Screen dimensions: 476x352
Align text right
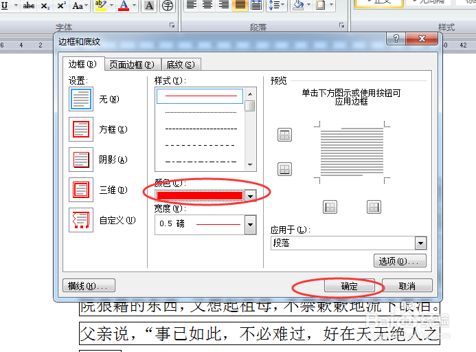[x=224, y=5]
